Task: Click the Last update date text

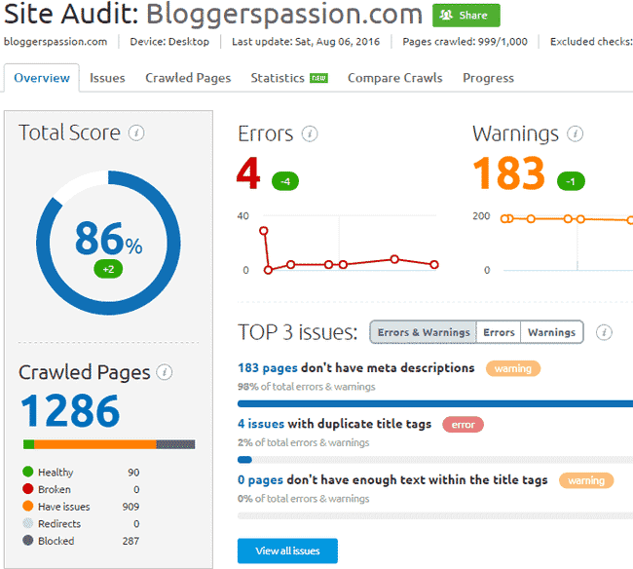Action: click(306, 42)
